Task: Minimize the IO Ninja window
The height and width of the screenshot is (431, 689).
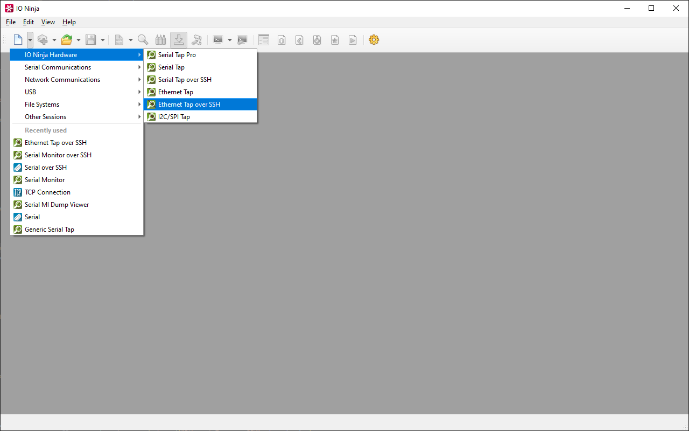Action: point(627,8)
